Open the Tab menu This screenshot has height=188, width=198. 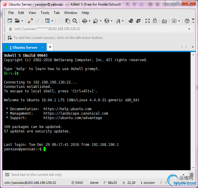click(57, 13)
